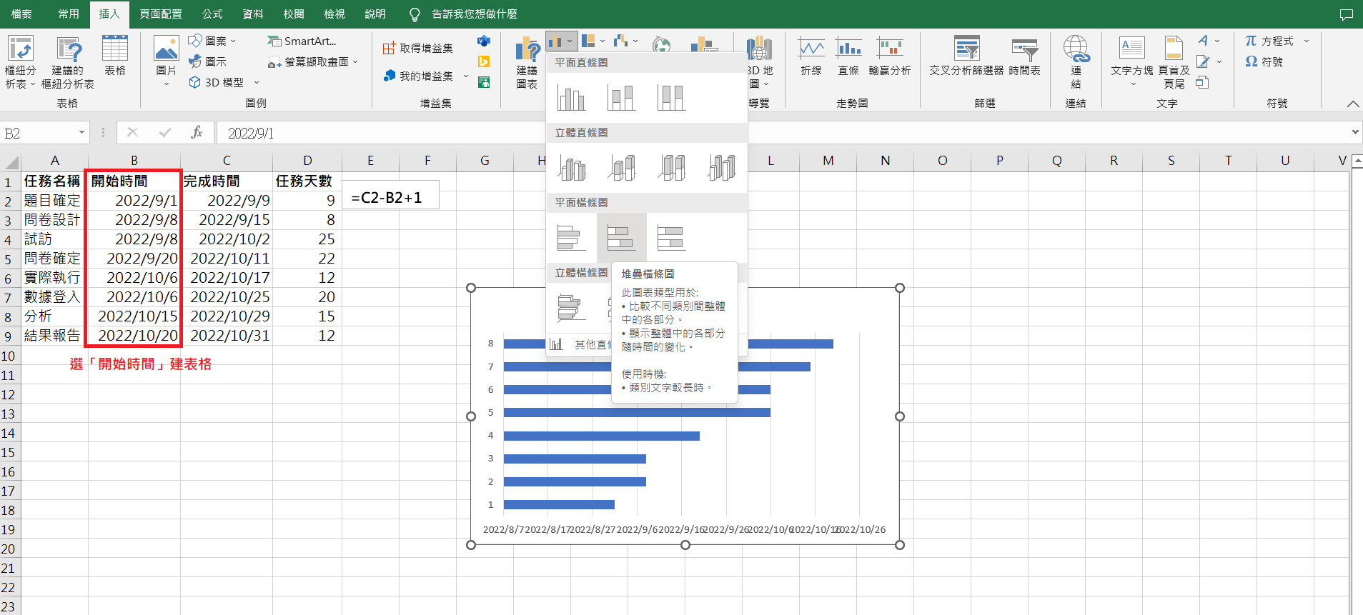Select cell containing 試訪
This screenshot has height=615, width=1363.
click(x=54, y=239)
